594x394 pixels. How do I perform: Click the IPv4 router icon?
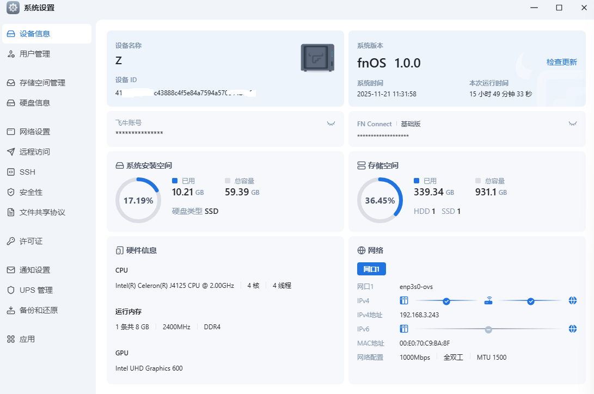point(488,300)
